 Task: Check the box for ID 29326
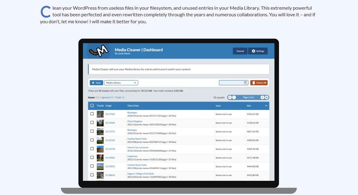[92, 123]
